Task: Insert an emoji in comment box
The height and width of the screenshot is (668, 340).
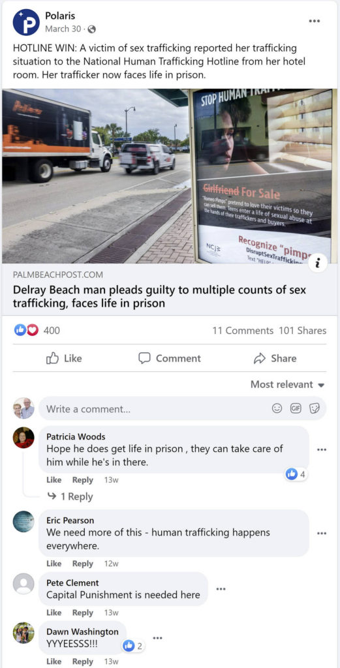Action: click(x=277, y=408)
